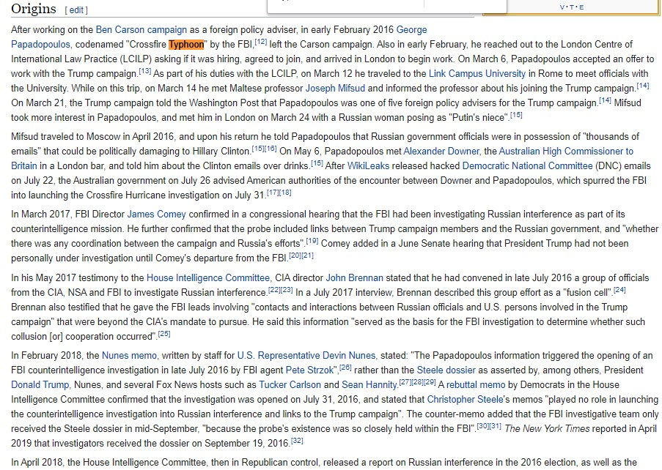Jump to citation 16 after Hillary Clinton
This screenshot has width=662, height=470.
tap(271, 149)
